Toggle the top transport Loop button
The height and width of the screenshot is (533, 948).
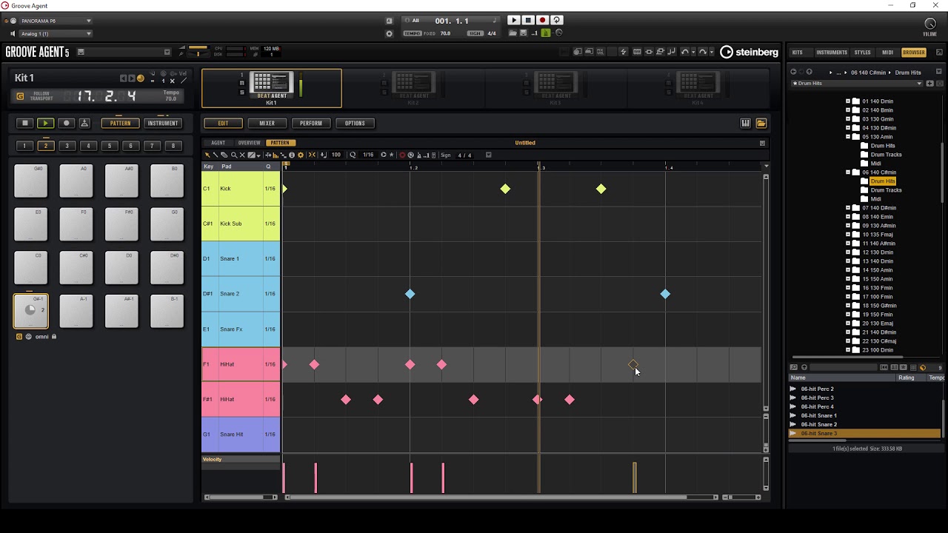[x=556, y=21]
